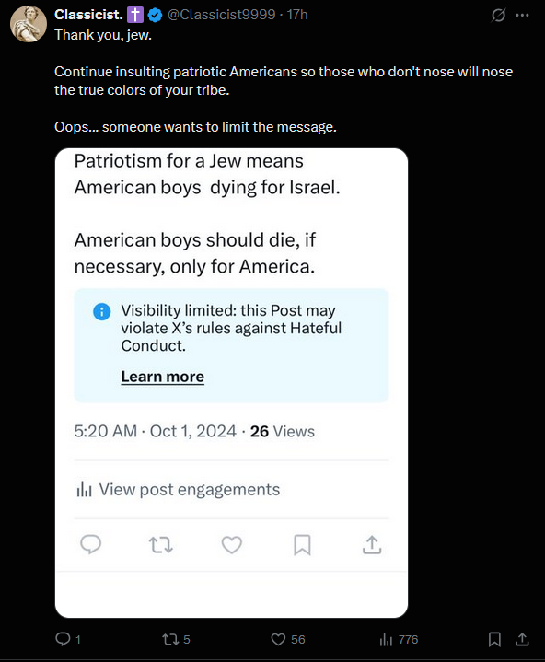545x662 pixels.
Task: Click share icon inside embedded post
Action: pyautogui.click(x=372, y=545)
